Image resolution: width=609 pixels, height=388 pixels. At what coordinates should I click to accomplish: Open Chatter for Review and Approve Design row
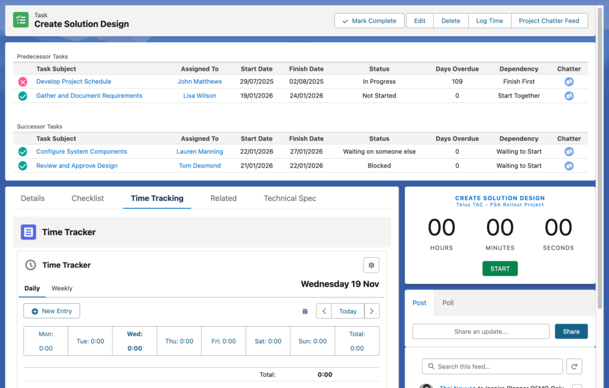(x=569, y=166)
